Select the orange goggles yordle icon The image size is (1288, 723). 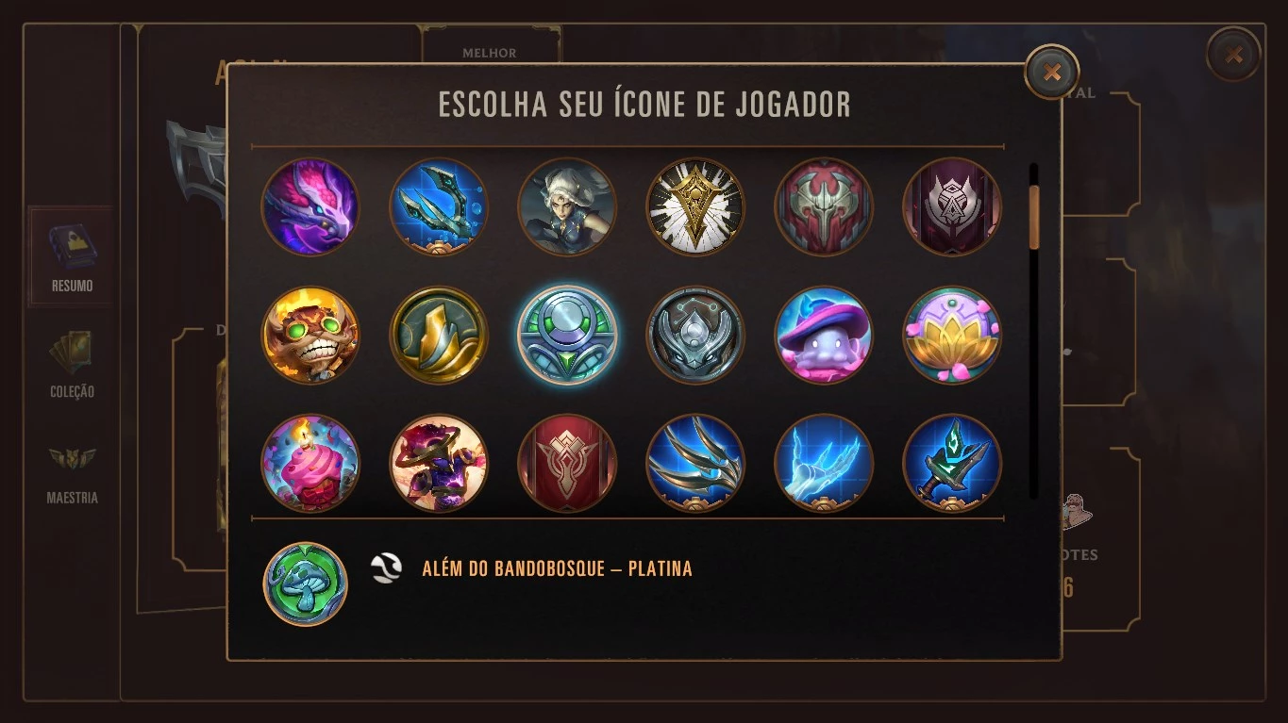310,335
